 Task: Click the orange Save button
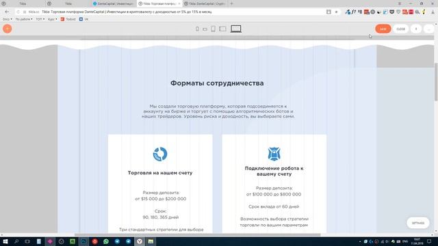click(383, 29)
